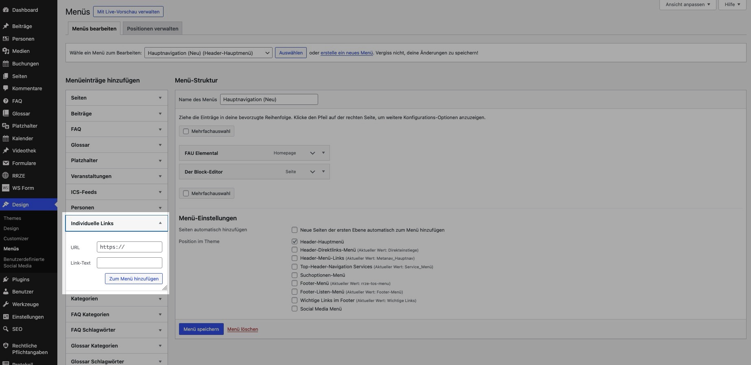The width and height of the screenshot is (751, 365).
Task: Click the Kommentare speech bubble icon
Action: 6,88
